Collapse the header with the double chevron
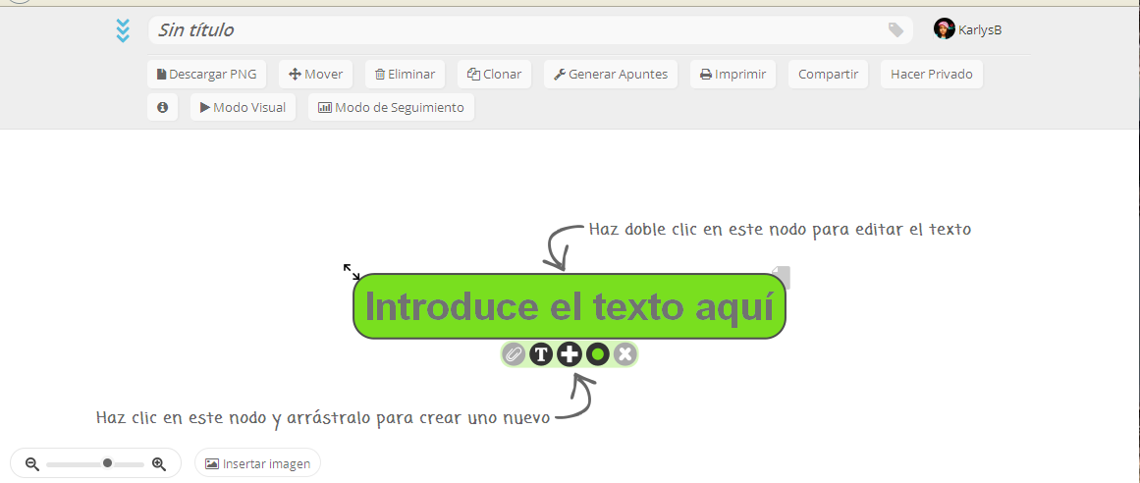1140x483 pixels. coord(123,30)
